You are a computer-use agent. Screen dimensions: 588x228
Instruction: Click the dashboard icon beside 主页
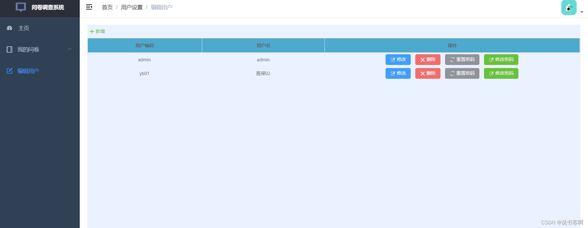tap(10, 28)
